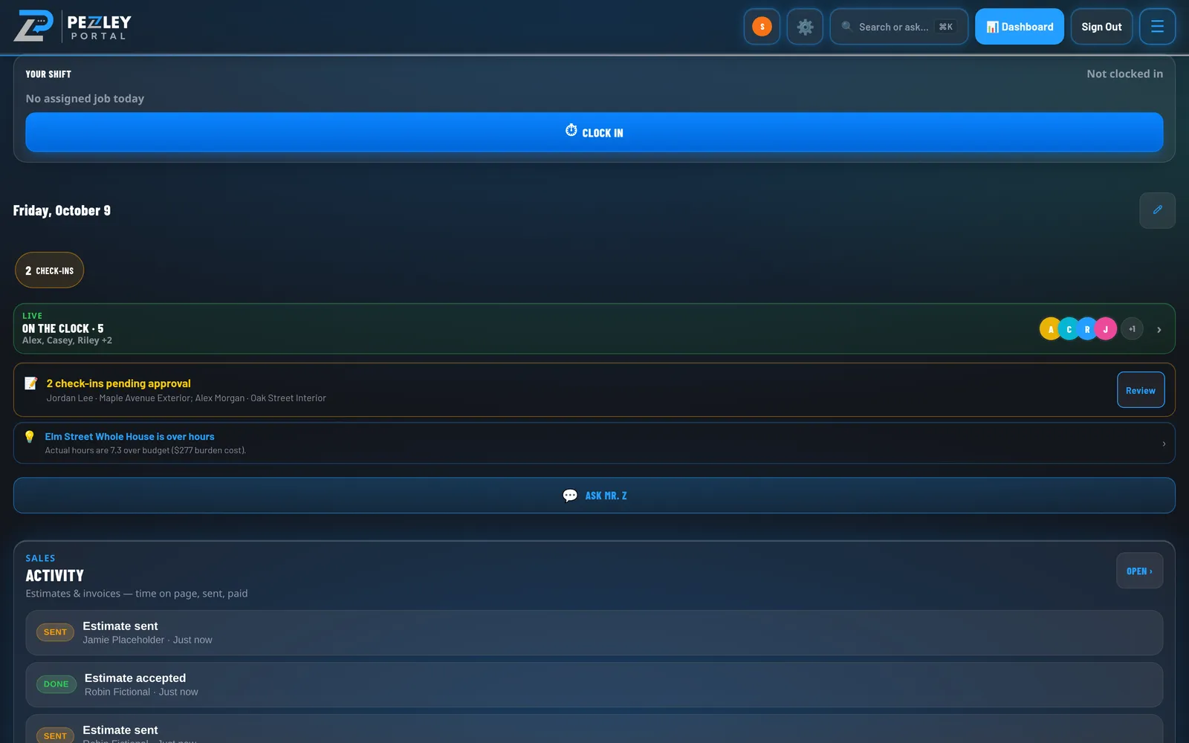Screen dimensions: 1189x743
Task: Open the hamburger menu icon
Action: [x=1157, y=27]
